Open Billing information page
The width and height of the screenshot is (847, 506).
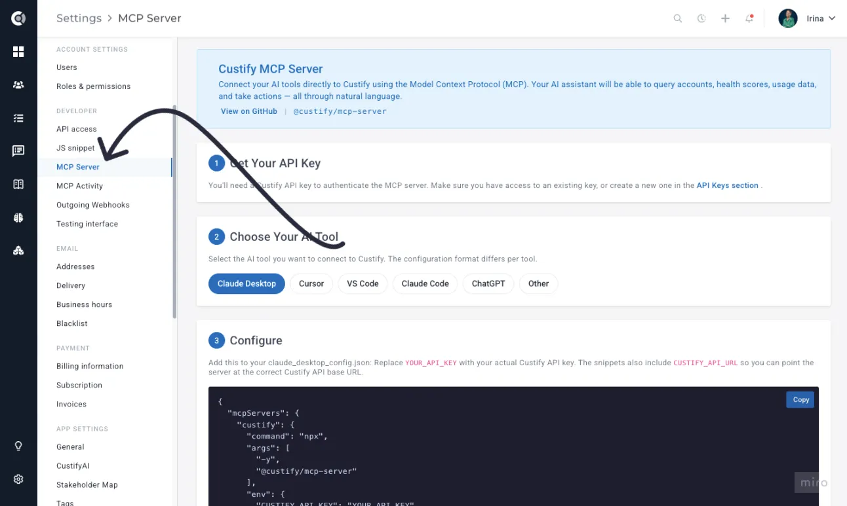90,366
